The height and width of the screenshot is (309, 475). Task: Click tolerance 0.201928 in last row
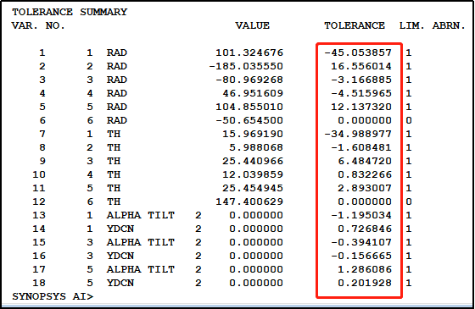[x=365, y=283]
